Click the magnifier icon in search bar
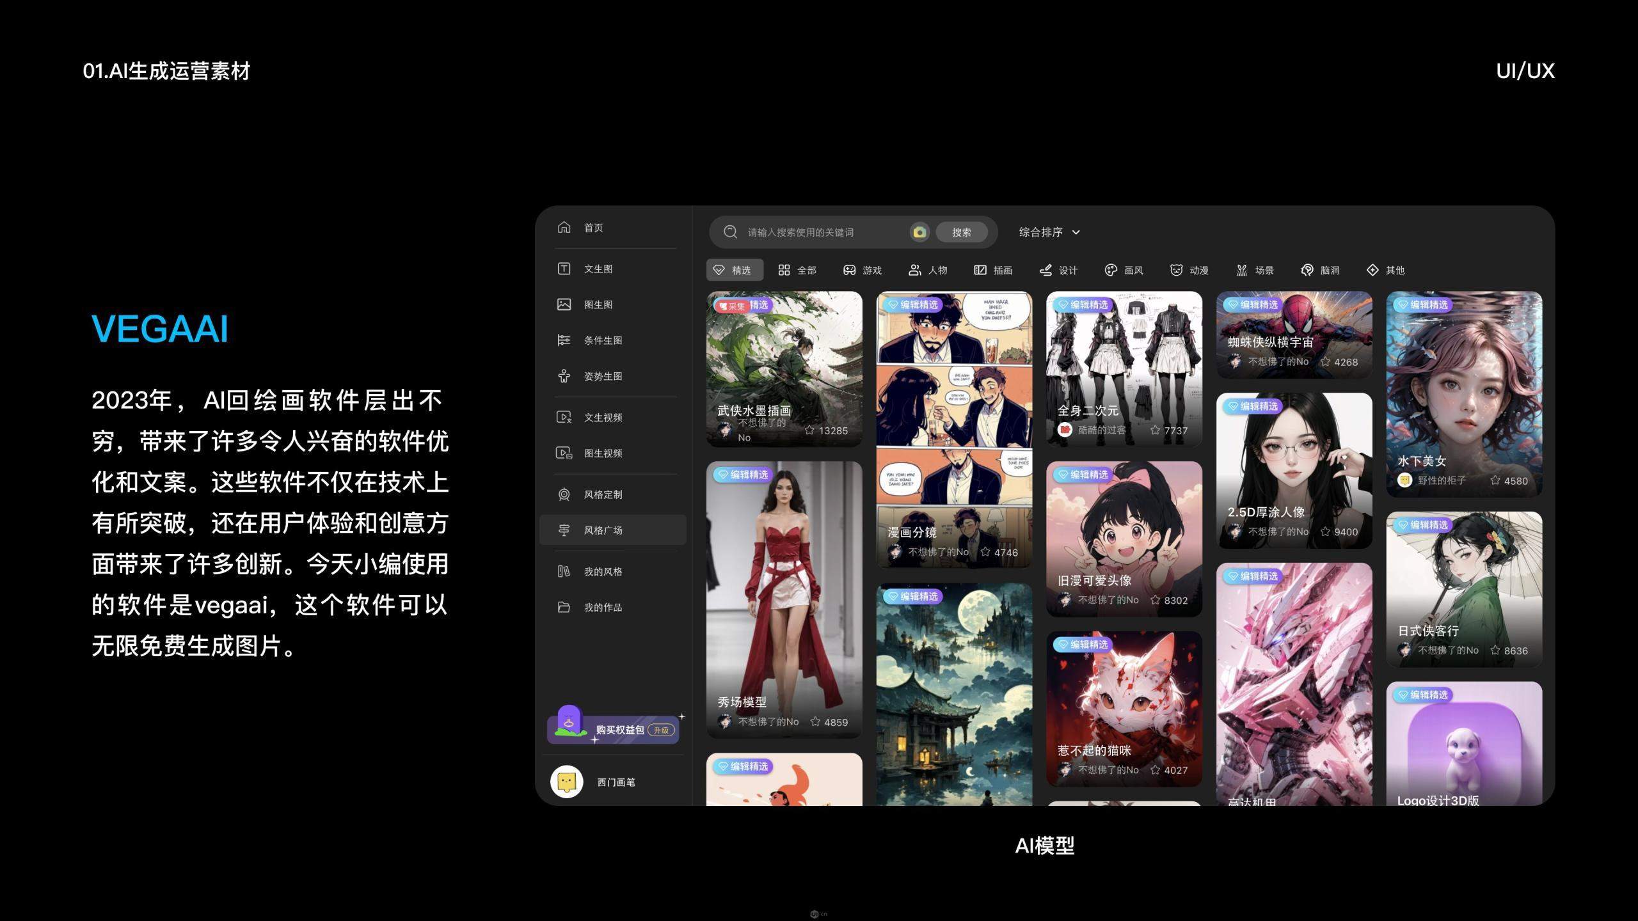The width and height of the screenshot is (1638, 921). click(730, 232)
